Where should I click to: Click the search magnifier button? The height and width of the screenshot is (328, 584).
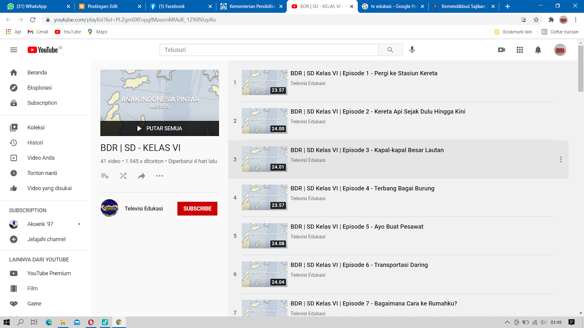point(390,50)
